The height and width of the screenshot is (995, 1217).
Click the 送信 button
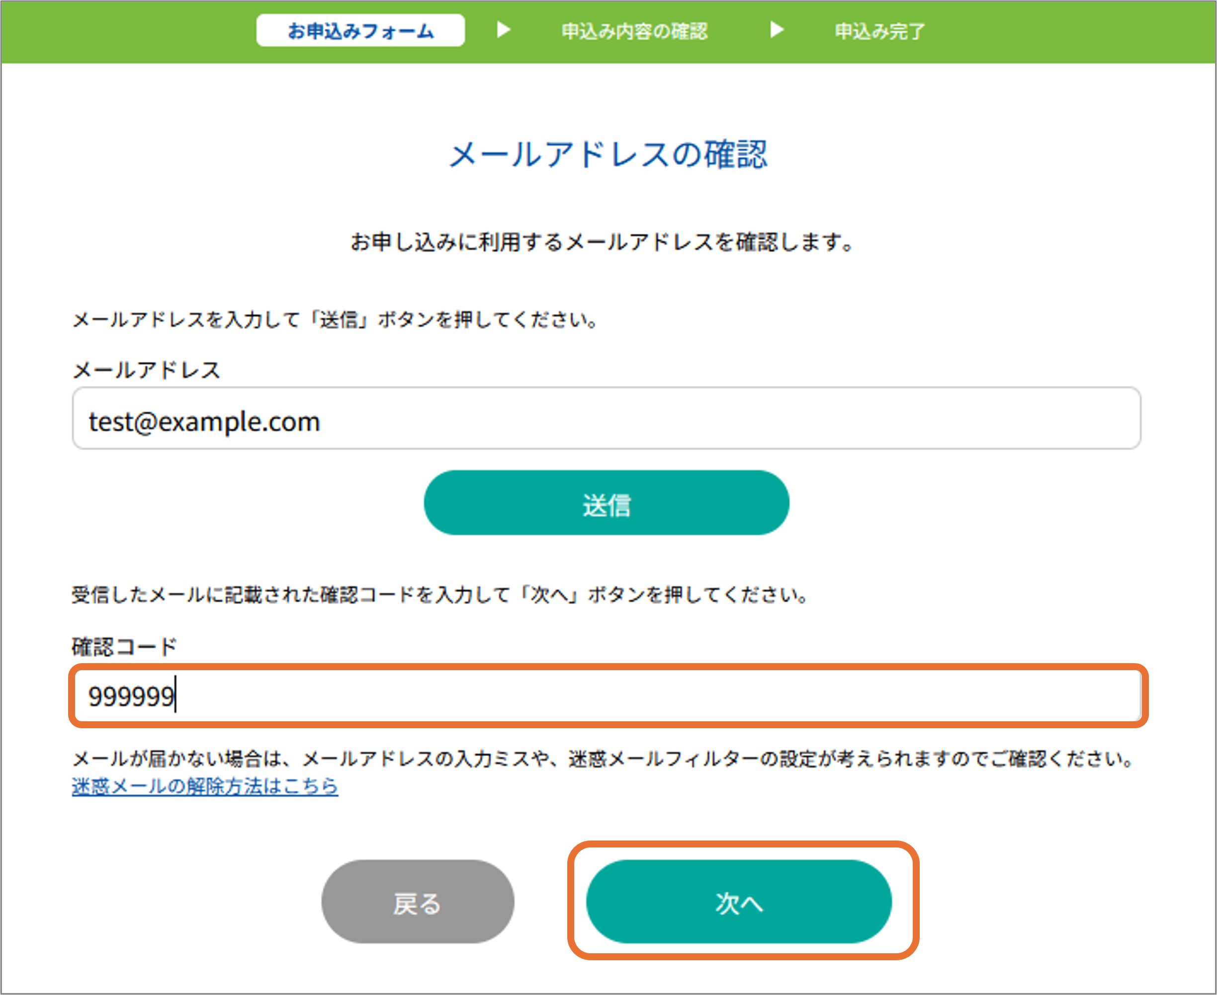click(606, 503)
